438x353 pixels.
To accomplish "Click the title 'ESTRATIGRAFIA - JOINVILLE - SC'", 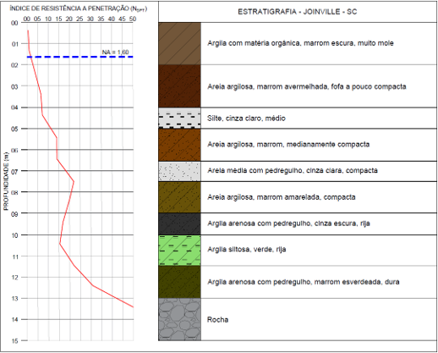I will pyautogui.click(x=297, y=12).
